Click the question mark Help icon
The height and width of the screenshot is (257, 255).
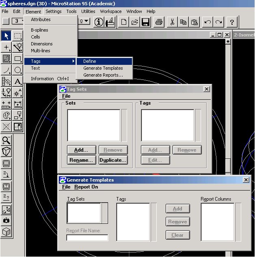click(x=232, y=22)
